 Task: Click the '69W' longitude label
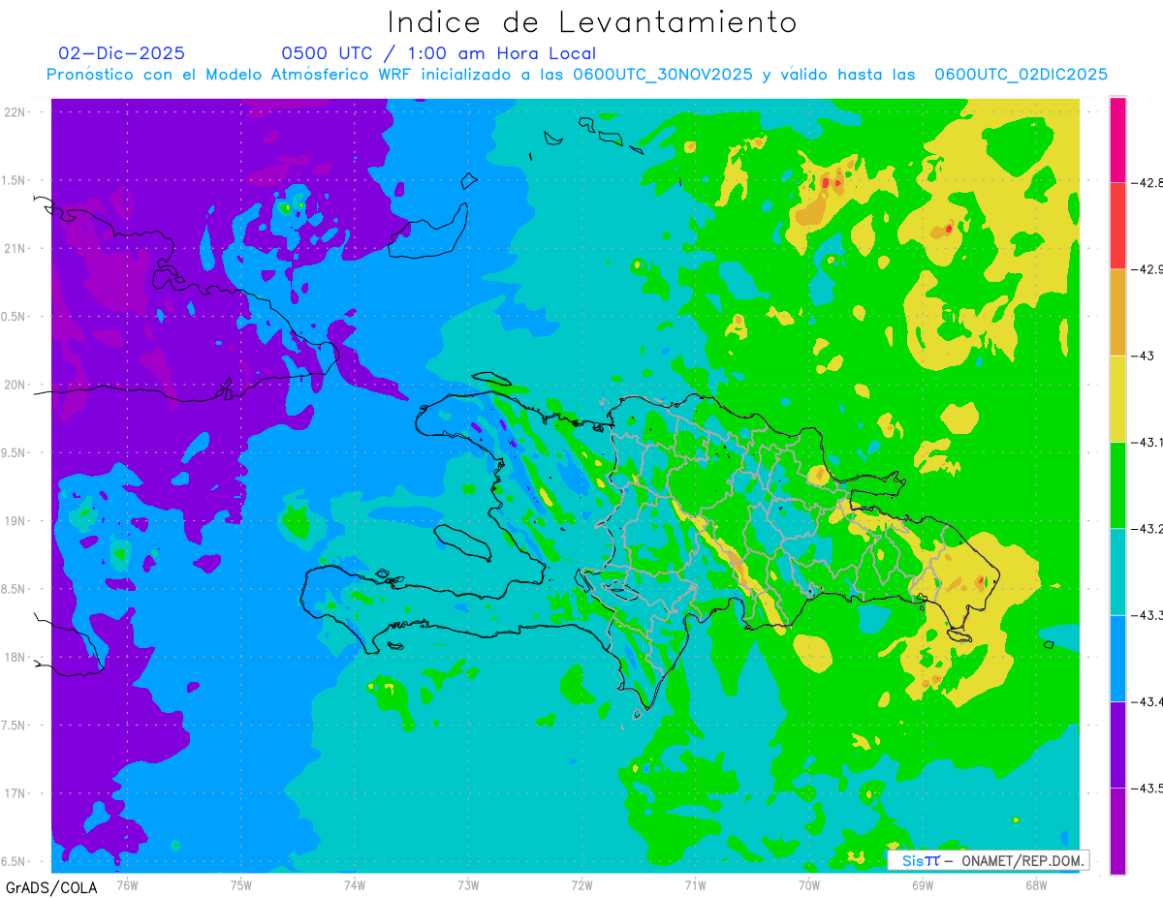coord(923,885)
